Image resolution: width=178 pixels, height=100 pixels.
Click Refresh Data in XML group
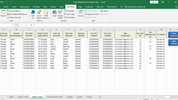tap(90, 18)
